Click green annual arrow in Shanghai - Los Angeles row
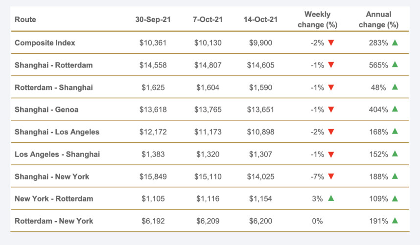Screen dimensions: 420x245 (x=395, y=132)
